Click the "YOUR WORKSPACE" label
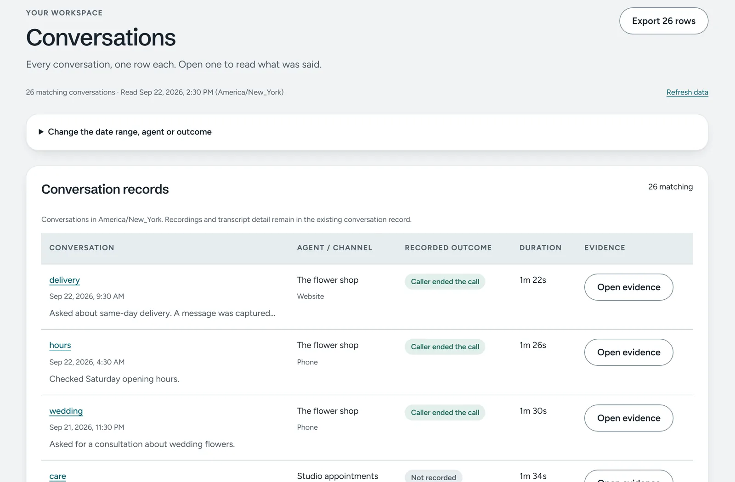This screenshot has width=735, height=482. (64, 13)
